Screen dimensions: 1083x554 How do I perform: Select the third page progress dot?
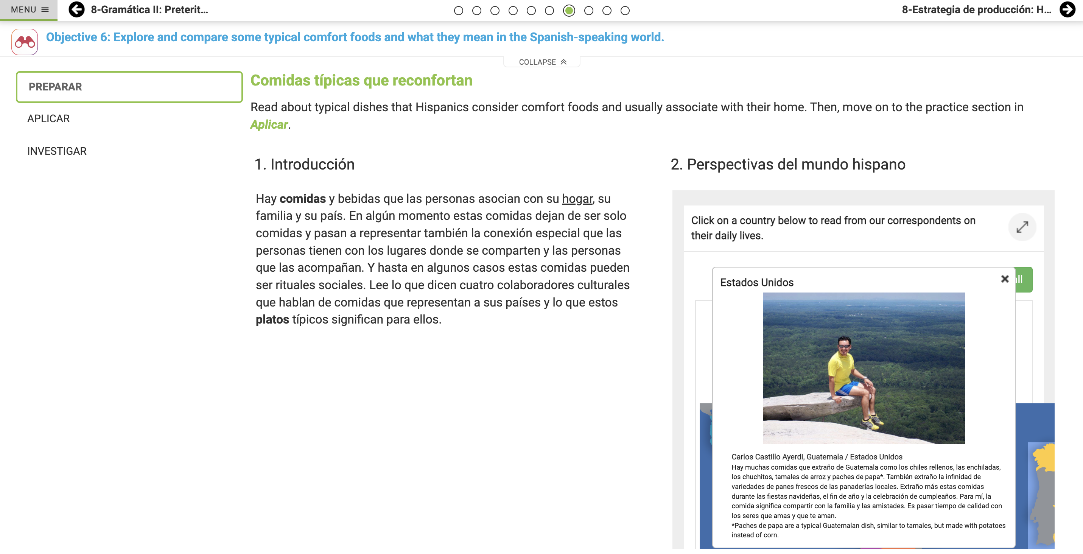pos(495,11)
